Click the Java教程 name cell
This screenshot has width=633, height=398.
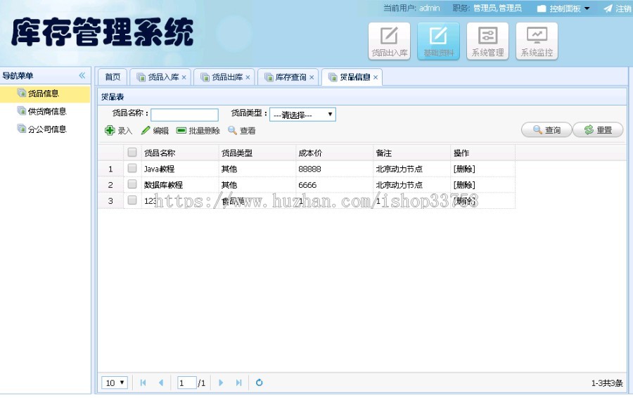point(180,169)
